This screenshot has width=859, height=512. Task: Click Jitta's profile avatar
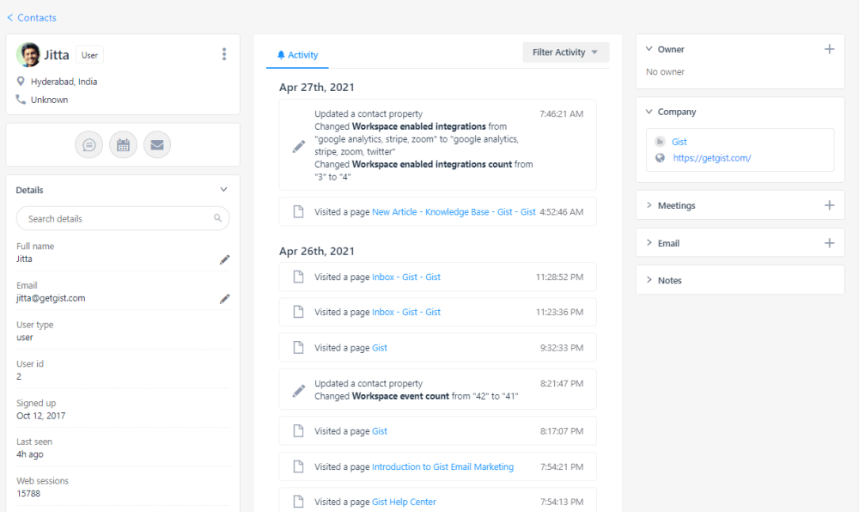pos(28,55)
